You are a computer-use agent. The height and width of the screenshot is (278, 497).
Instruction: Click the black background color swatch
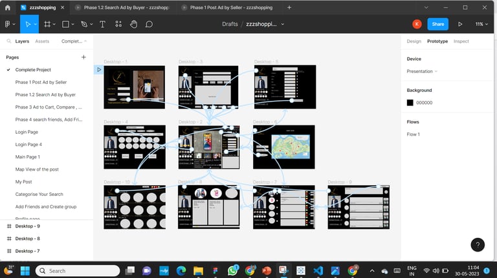[410, 103]
